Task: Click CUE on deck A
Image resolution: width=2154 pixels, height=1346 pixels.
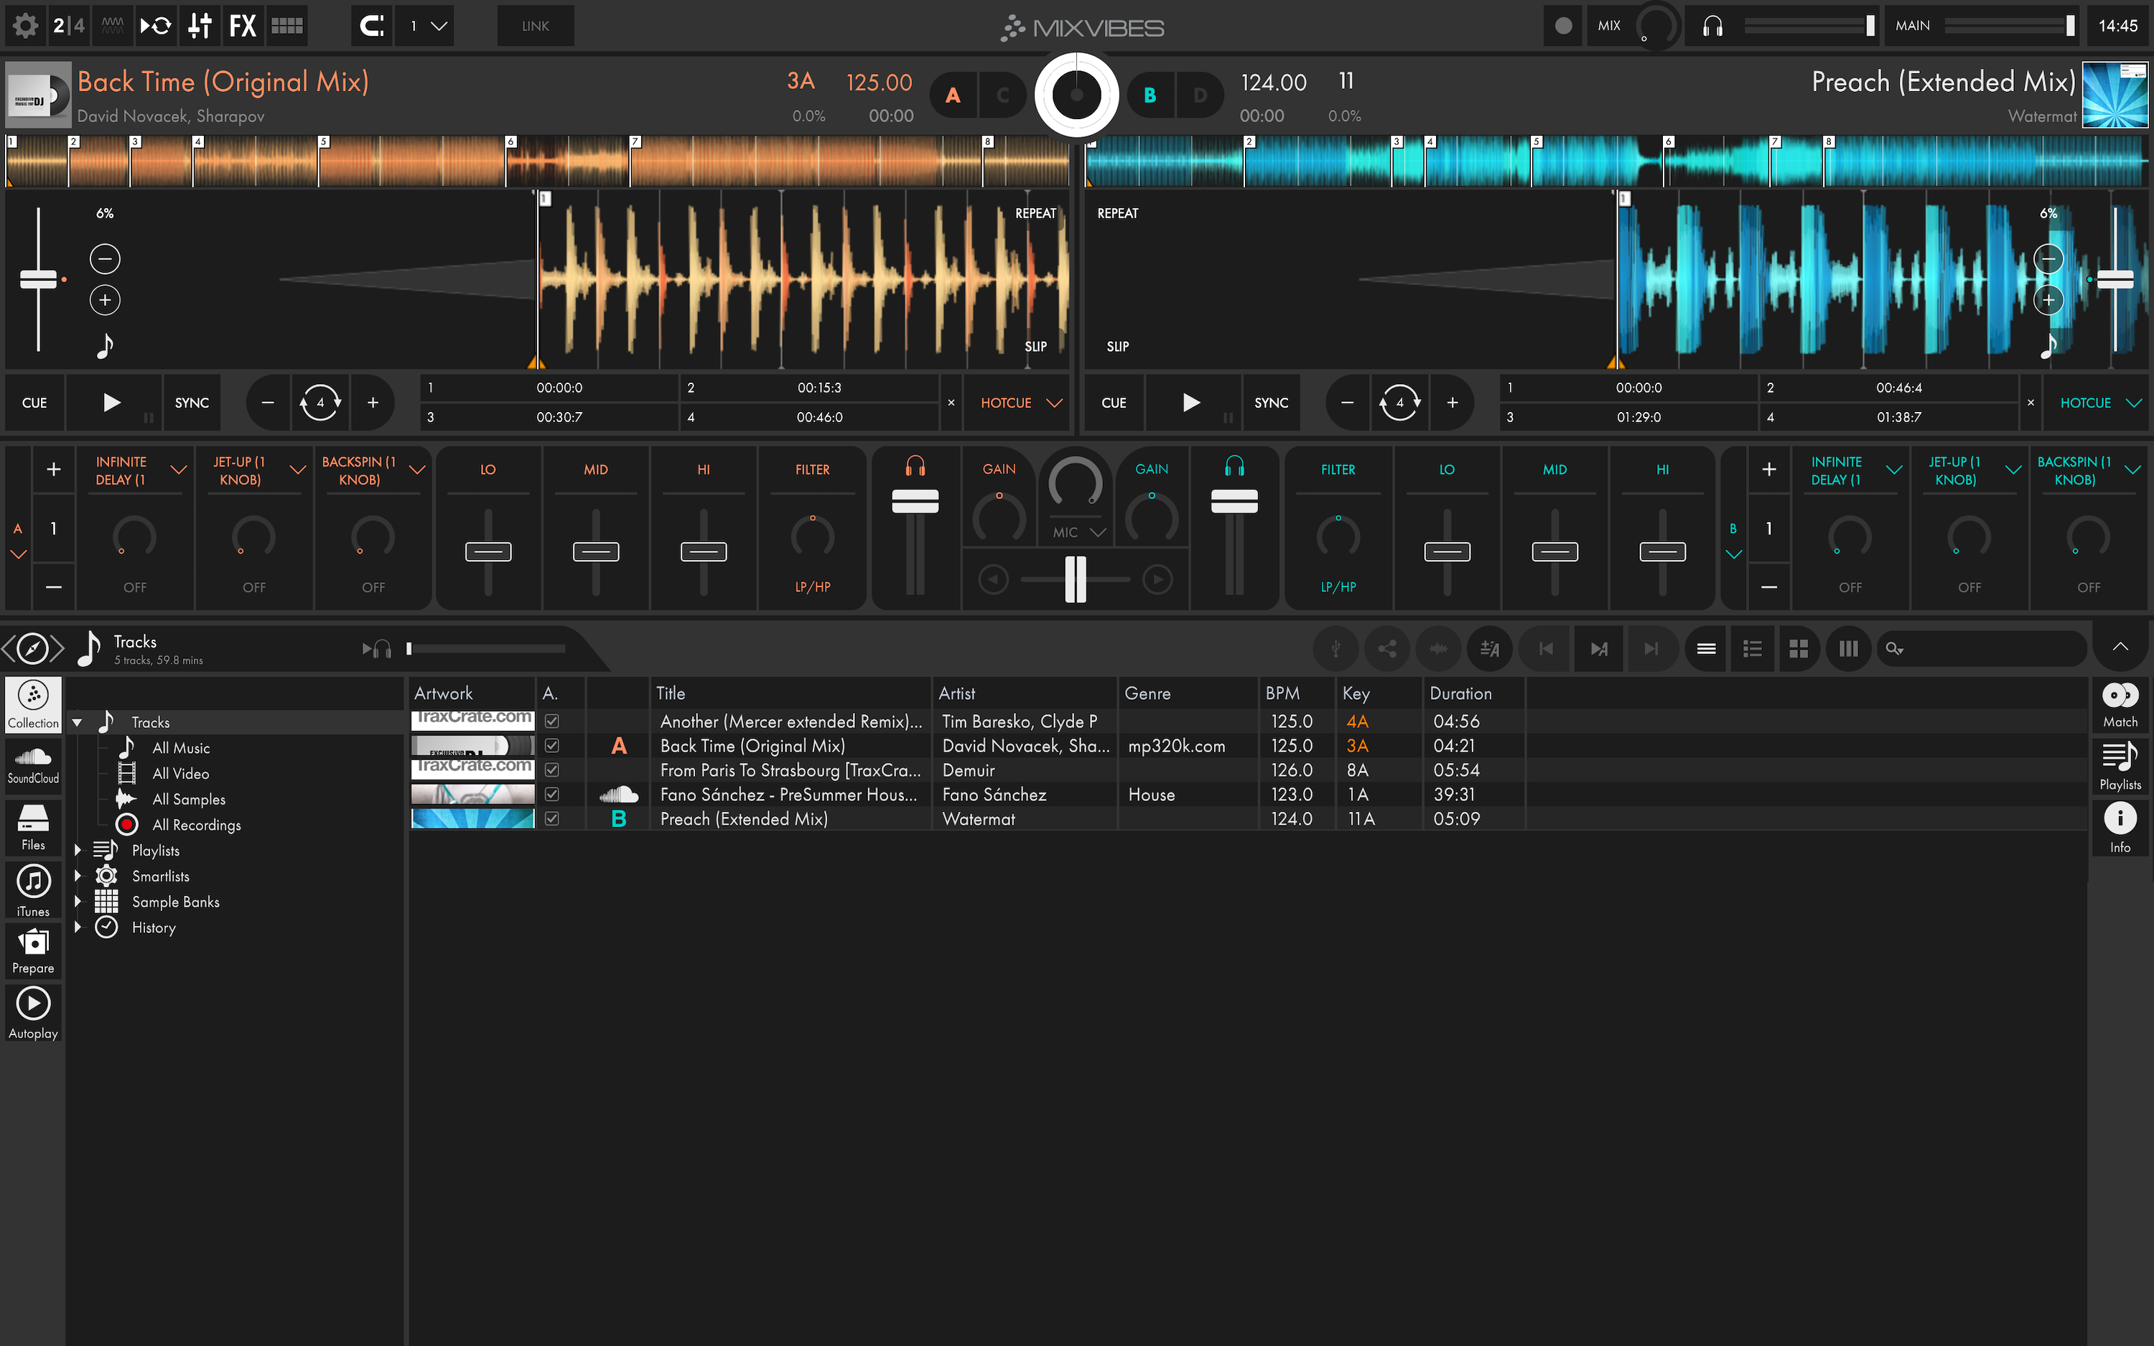Action: click(34, 403)
